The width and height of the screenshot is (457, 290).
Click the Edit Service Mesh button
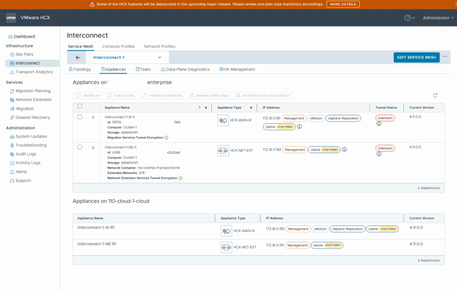point(416,58)
